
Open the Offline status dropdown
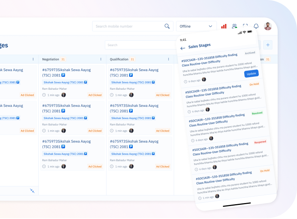pyautogui.click(x=196, y=26)
